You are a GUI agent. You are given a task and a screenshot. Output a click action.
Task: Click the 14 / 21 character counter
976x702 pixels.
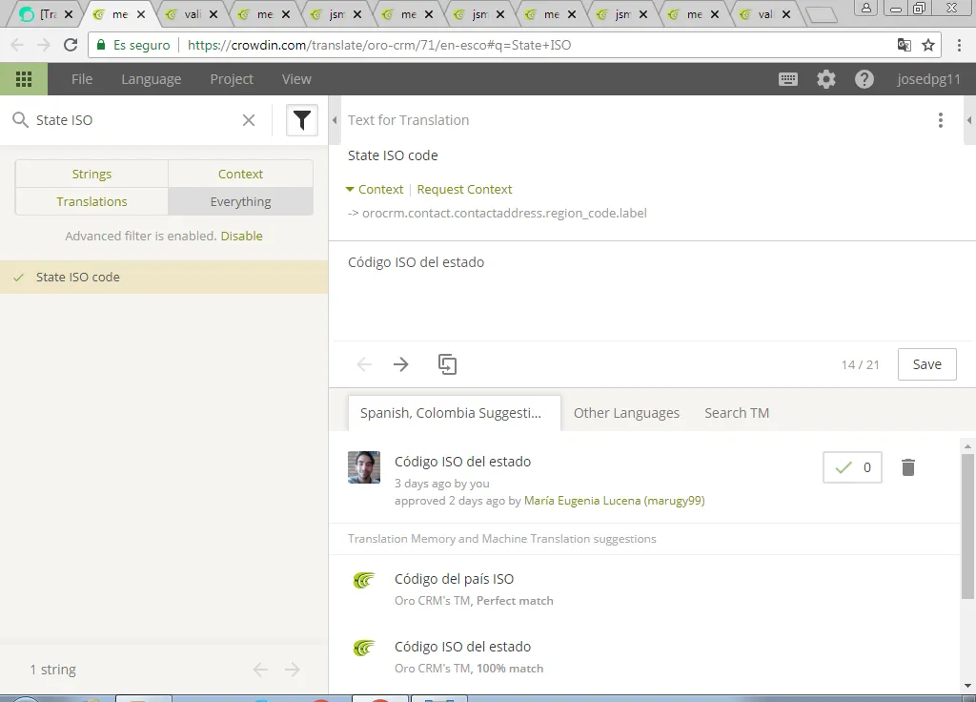pos(861,365)
